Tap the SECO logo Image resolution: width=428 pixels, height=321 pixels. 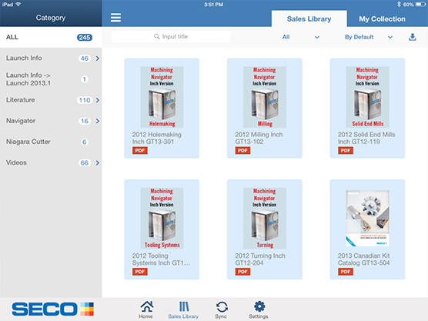coord(52,309)
